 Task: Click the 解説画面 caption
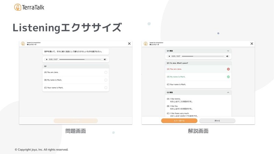pyautogui.click(x=198, y=131)
